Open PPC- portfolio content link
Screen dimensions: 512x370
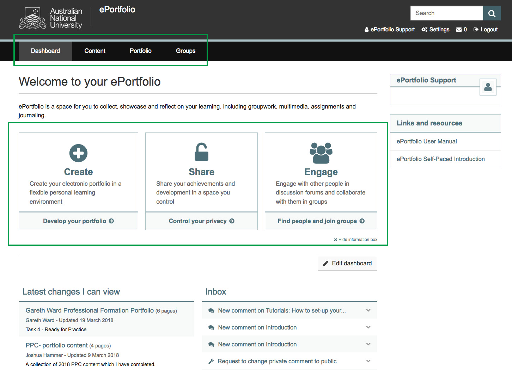click(x=56, y=345)
